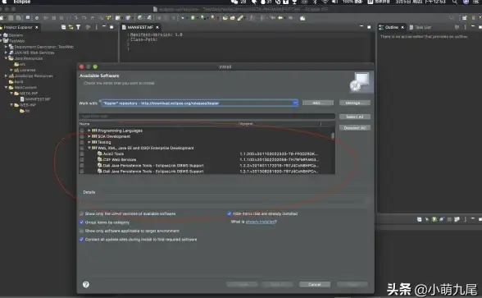Image resolution: width=482 pixels, height=298 pixels.
Task: Collapse the Web, XML, Java EE category
Action: (x=89, y=148)
